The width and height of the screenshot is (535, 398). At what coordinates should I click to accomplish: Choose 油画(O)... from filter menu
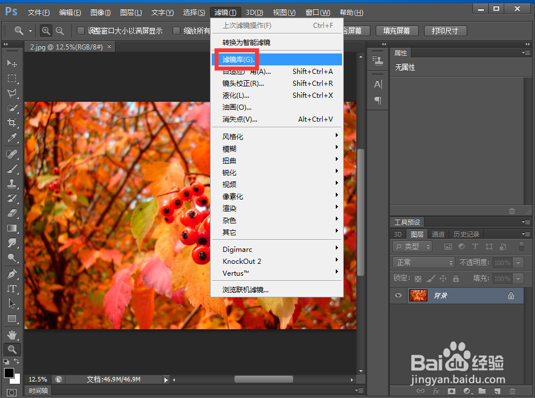pos(277,107)
